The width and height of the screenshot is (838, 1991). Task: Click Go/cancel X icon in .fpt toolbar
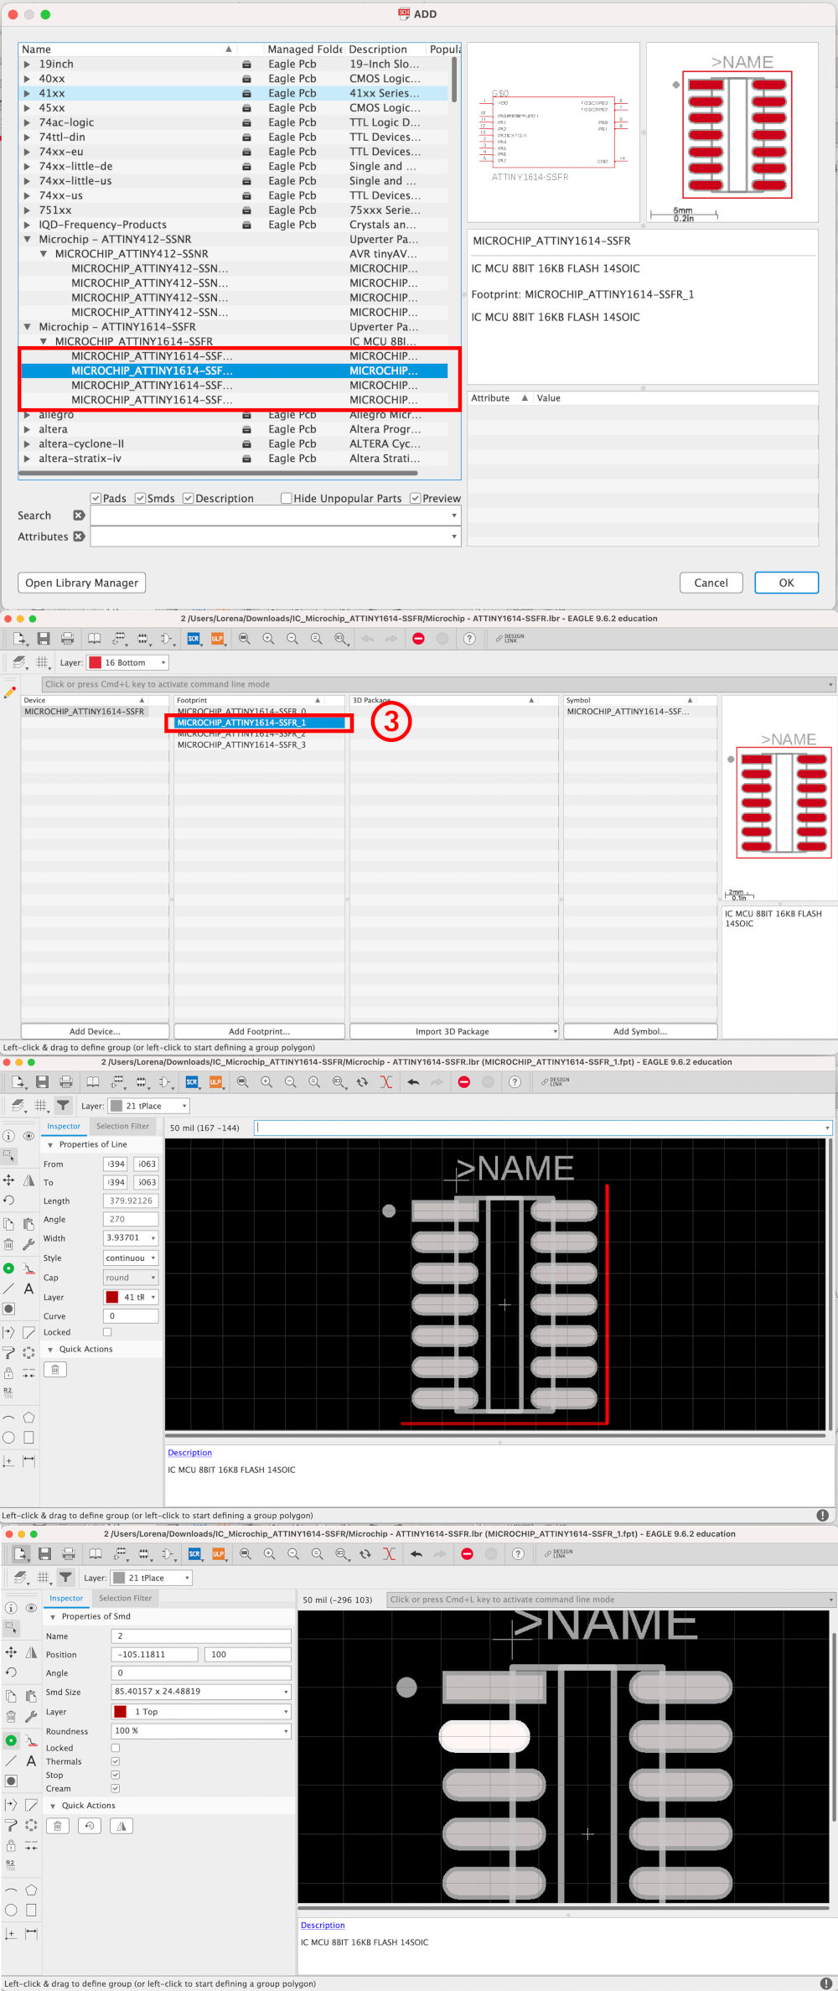point(389,1554)
